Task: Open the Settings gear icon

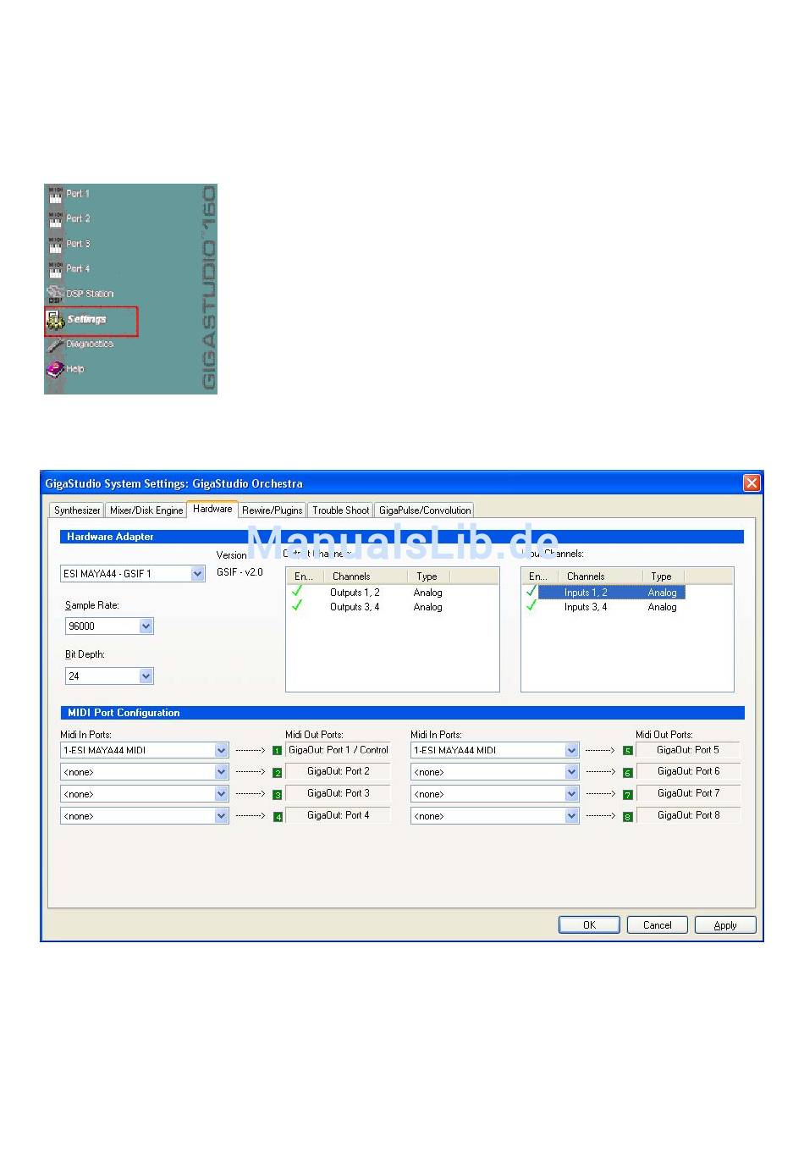Action: 55,320
